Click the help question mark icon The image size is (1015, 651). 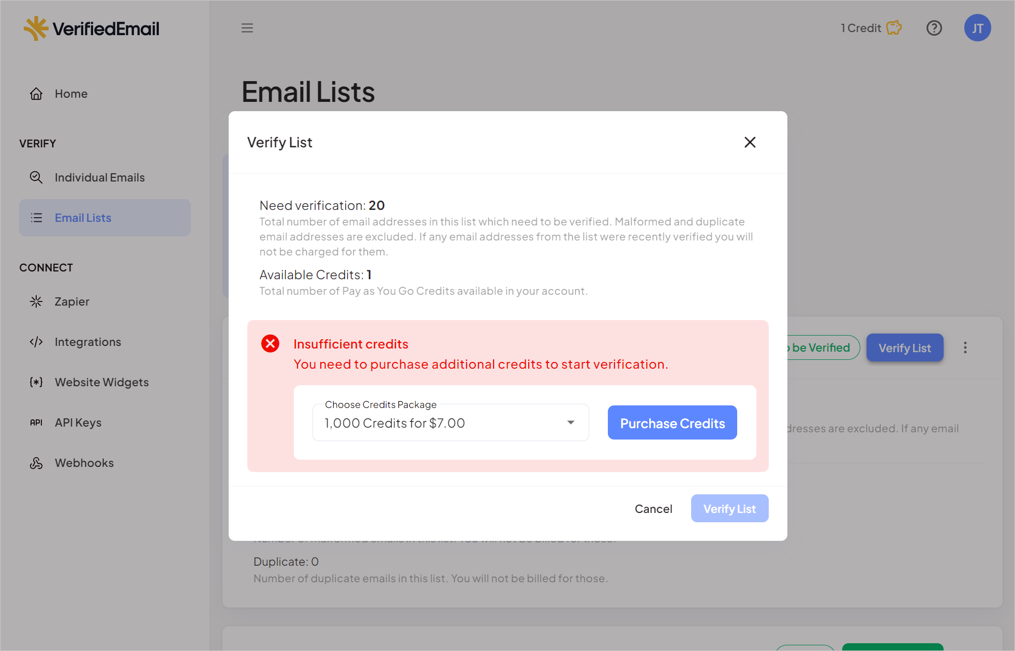point(934,27)
